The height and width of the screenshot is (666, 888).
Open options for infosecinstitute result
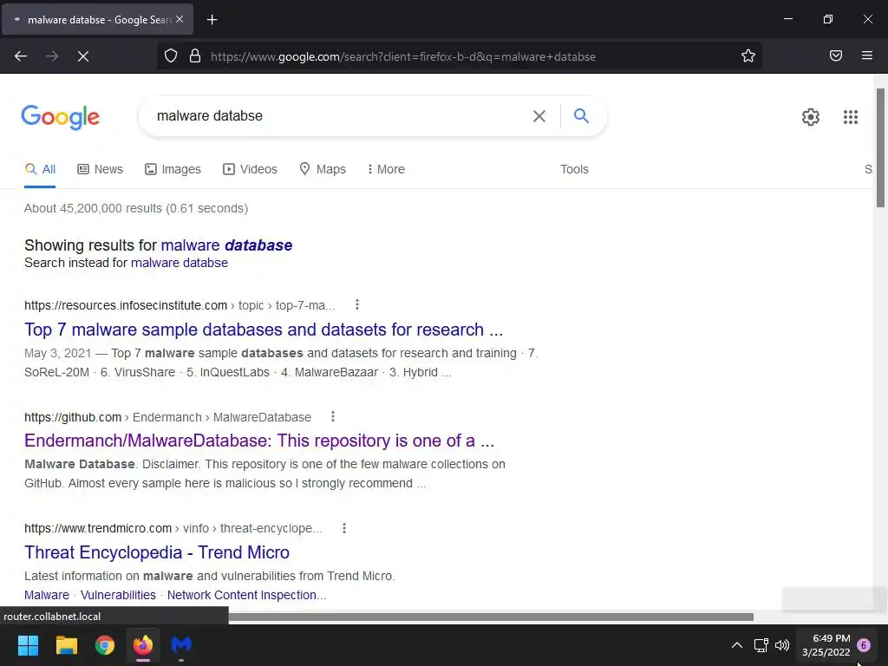pyautogui.click(x=356, y=304)
